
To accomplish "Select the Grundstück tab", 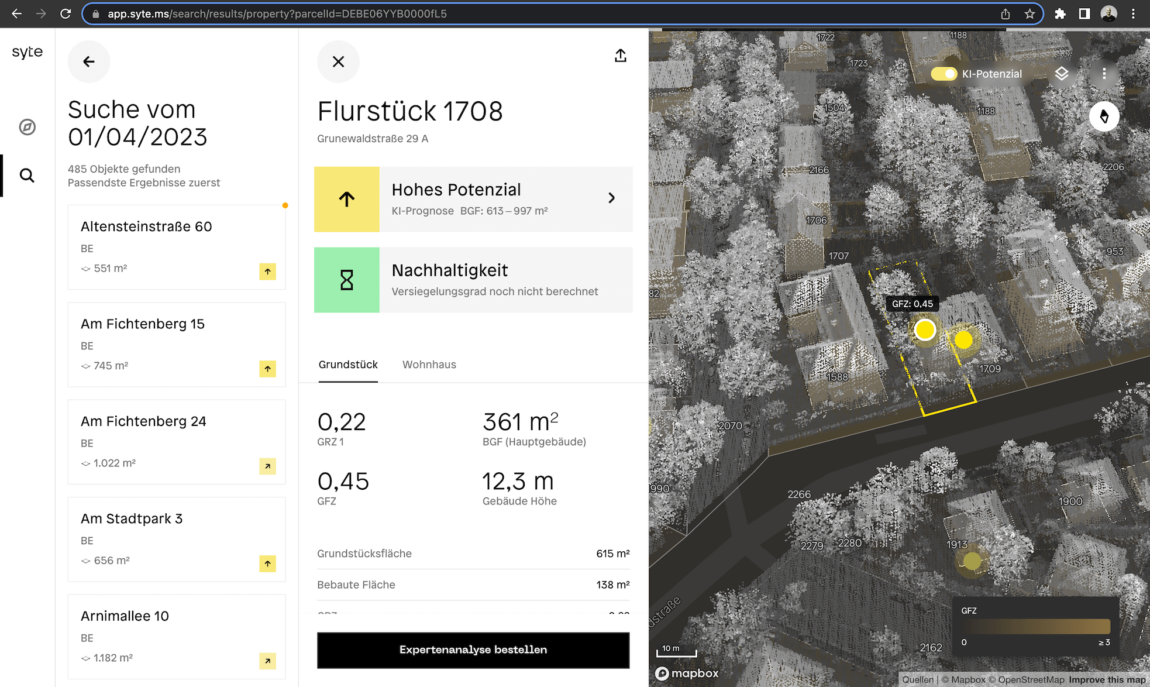I will 348,365.
